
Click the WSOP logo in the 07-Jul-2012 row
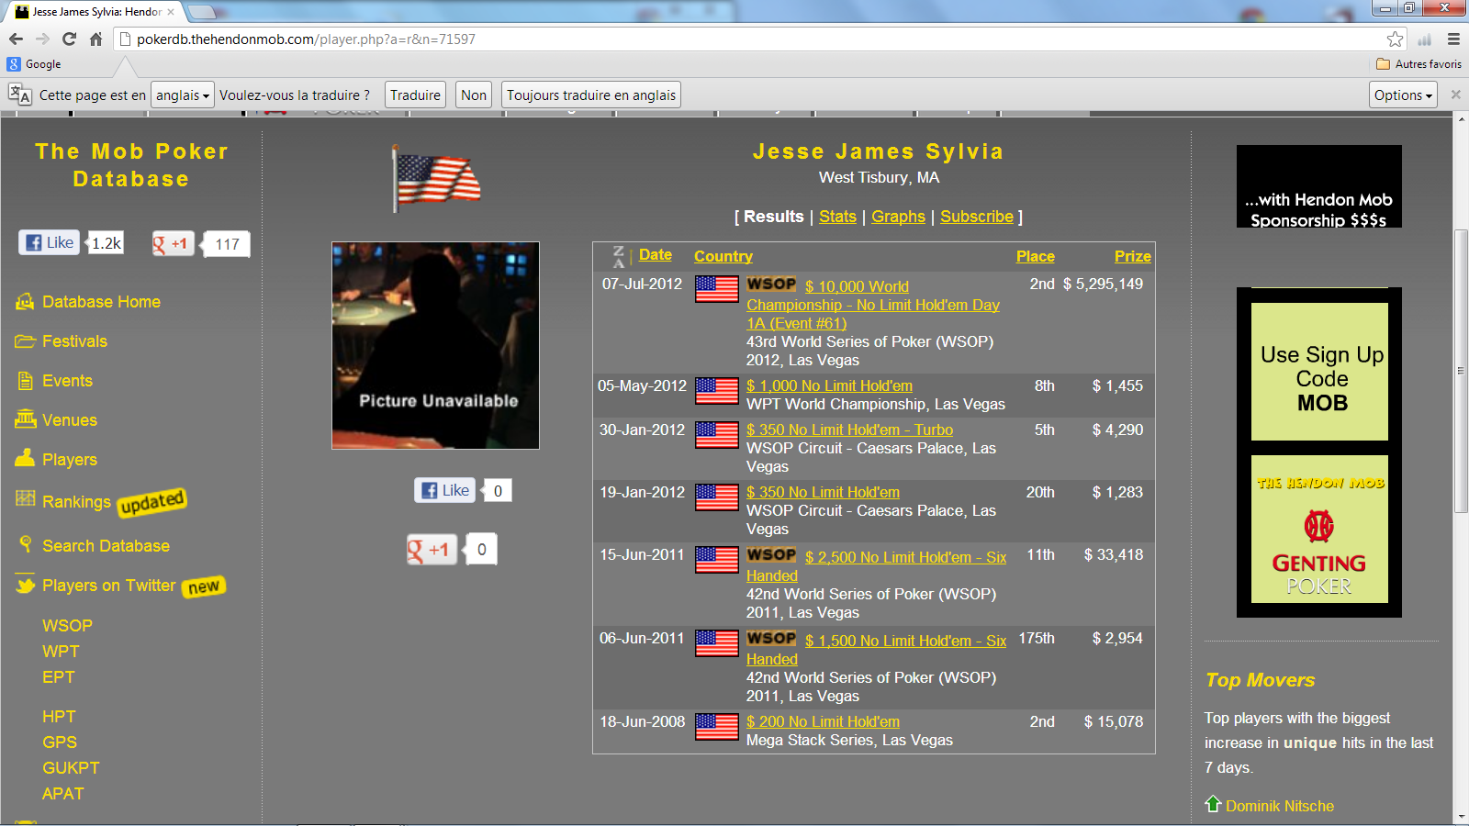pos(771,285)
